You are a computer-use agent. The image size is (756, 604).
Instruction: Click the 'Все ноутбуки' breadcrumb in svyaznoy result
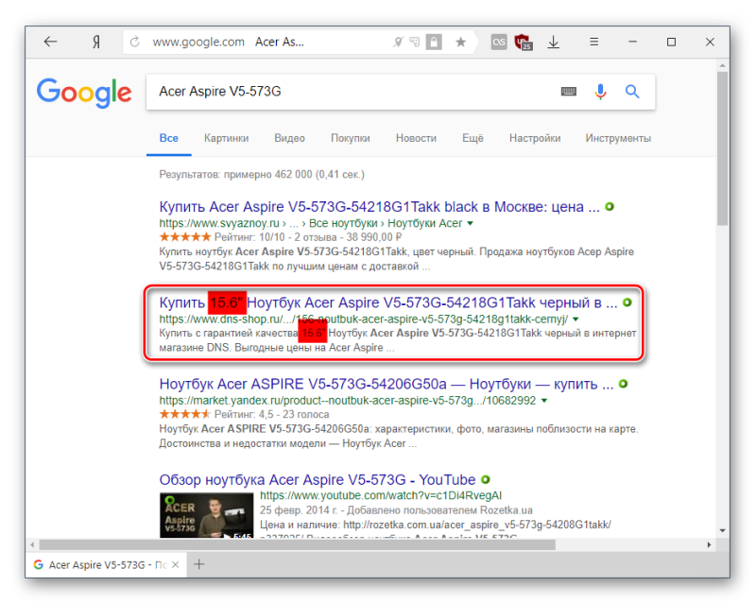[343, 223]
